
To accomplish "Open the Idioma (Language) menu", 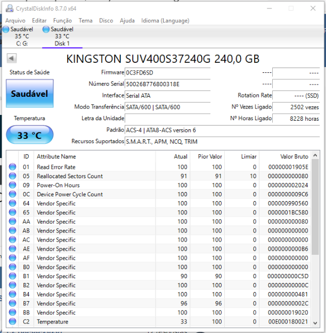I will click(165, 21).
